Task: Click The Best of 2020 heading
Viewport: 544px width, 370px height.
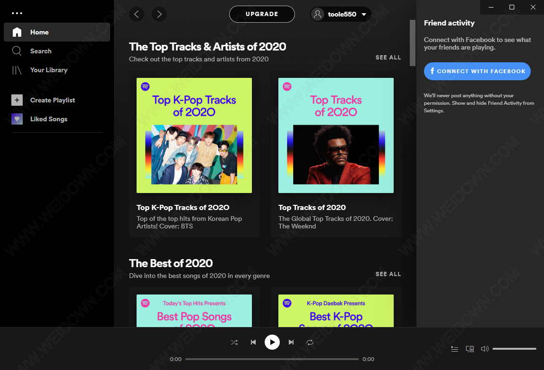Action: 171,263
